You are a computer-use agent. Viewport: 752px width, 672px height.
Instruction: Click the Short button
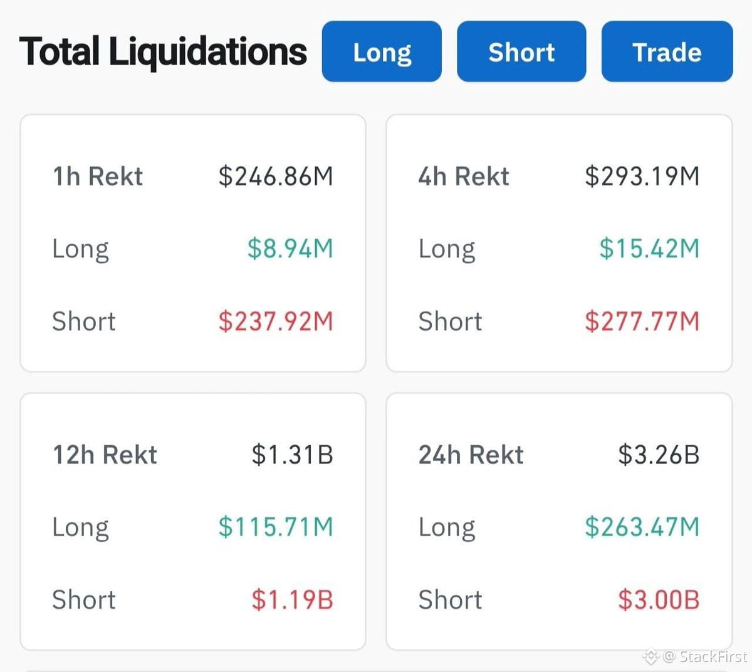pos(521,51)
